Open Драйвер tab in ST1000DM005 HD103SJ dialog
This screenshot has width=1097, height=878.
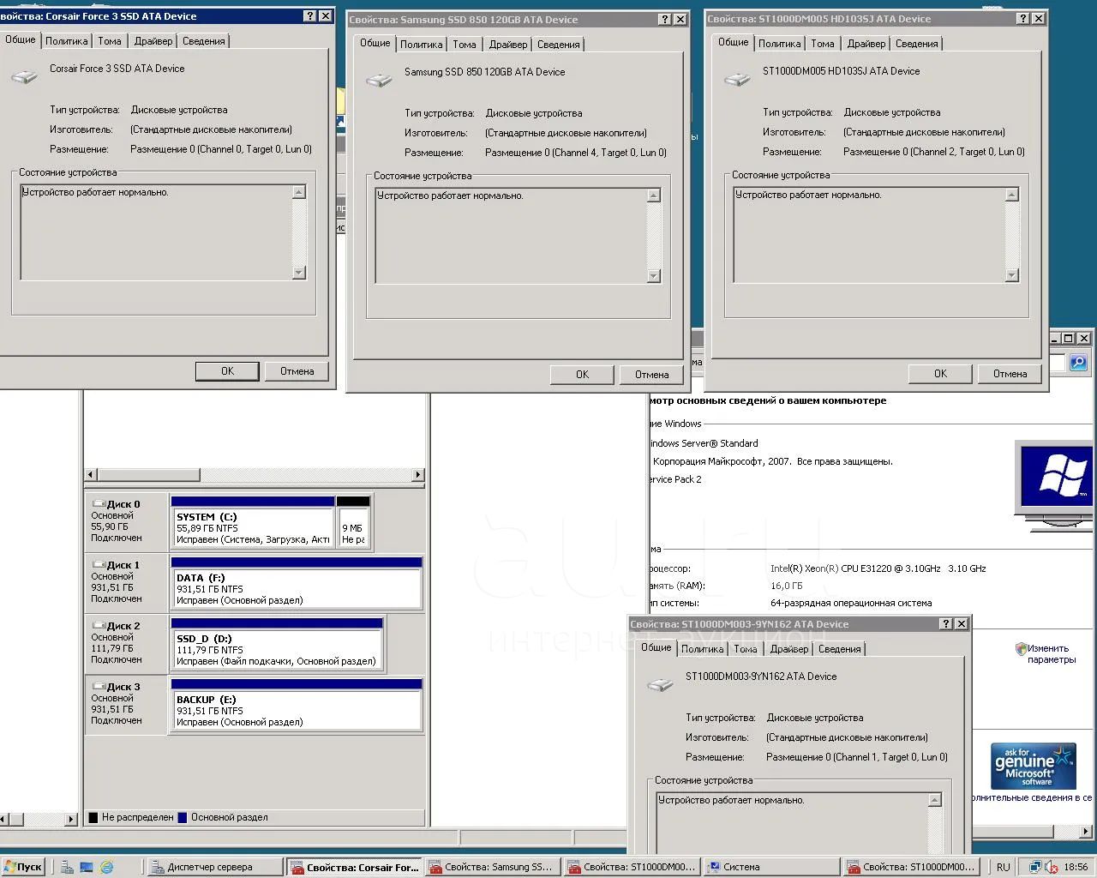coord(866,43)
